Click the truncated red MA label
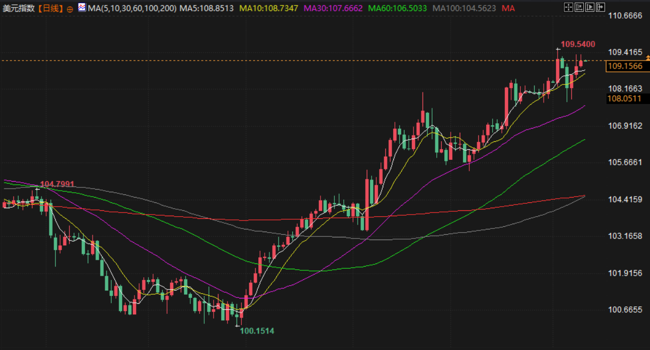 508,8
